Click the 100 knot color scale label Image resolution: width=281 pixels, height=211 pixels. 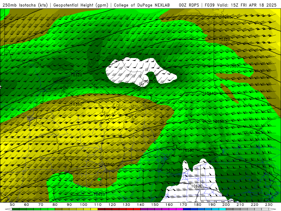(x=84, y=205)
